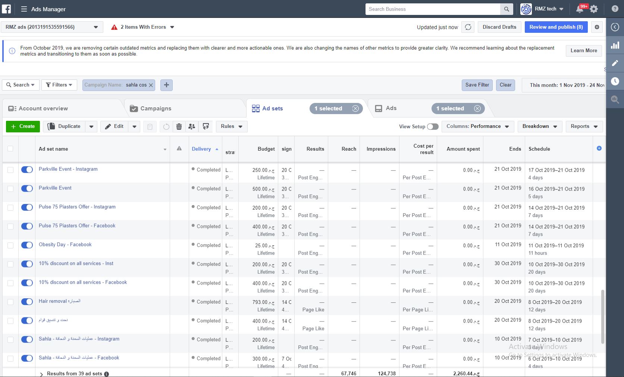Screen dimensions: 624x377
Task: Open the This month date range picker
Action: (x=564, y=85)
